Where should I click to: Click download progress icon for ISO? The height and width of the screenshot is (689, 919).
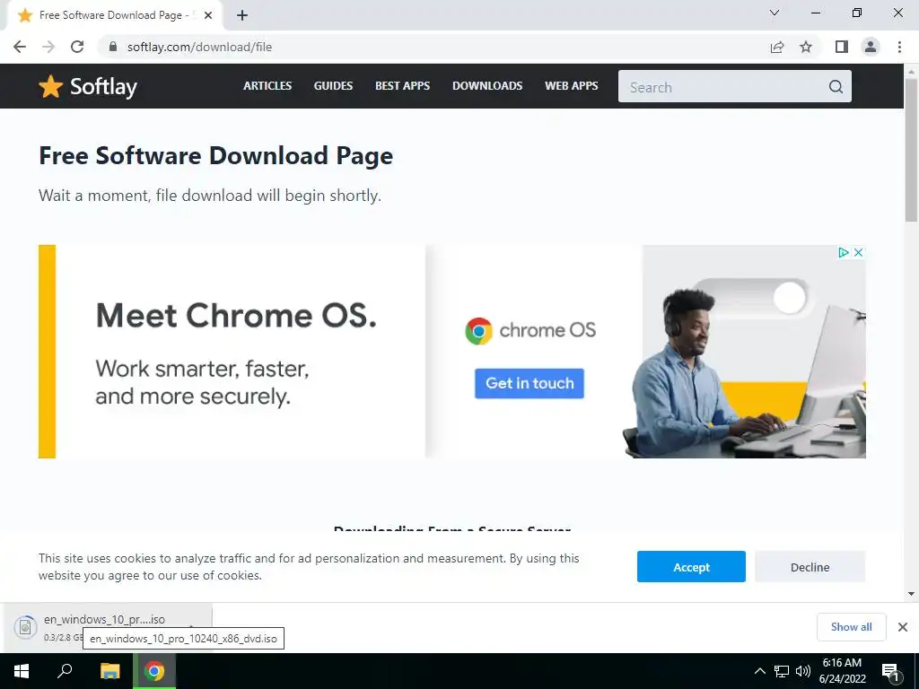25,627
